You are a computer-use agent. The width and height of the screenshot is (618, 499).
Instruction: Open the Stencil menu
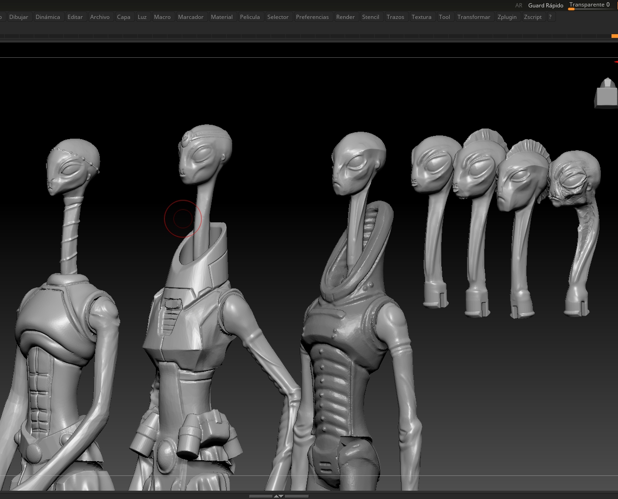coord(371,17)
